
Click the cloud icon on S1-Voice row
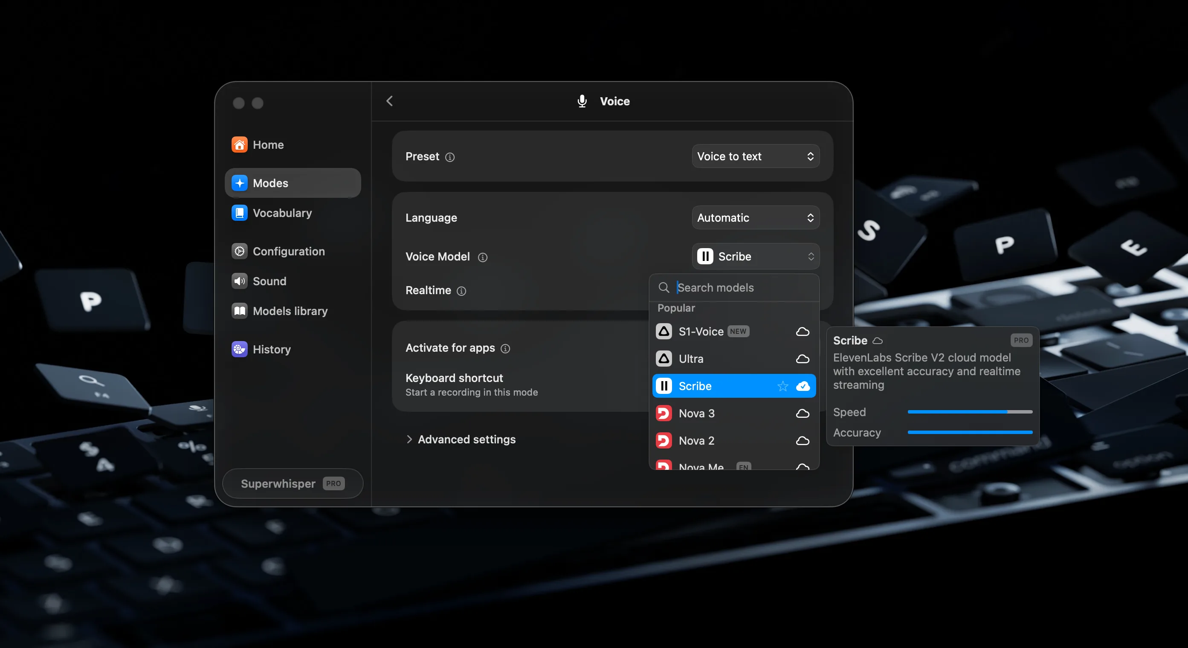(803, 332)
